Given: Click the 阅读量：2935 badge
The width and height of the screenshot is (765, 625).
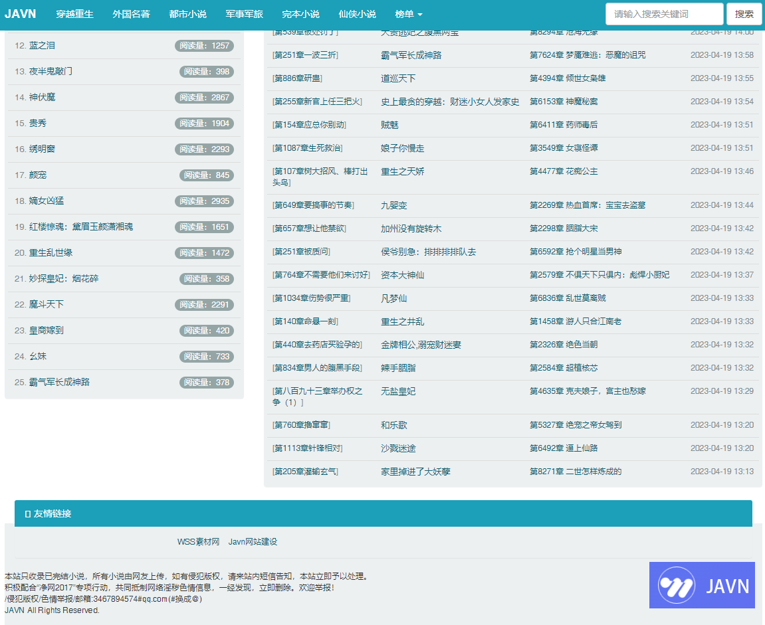Looking at the screenshot, I should coord(205,201).
